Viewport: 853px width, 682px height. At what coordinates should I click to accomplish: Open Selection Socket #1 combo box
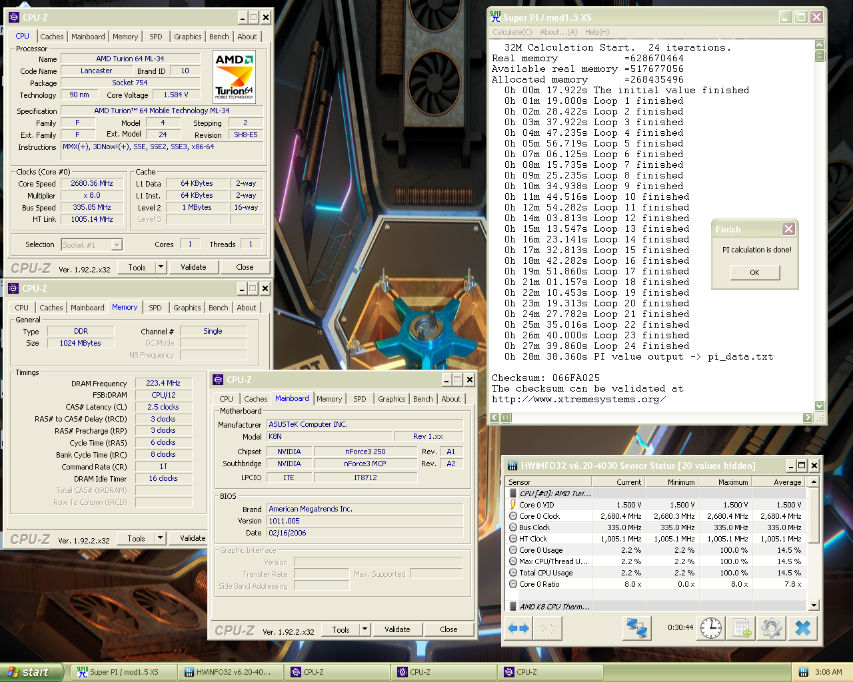91,245
